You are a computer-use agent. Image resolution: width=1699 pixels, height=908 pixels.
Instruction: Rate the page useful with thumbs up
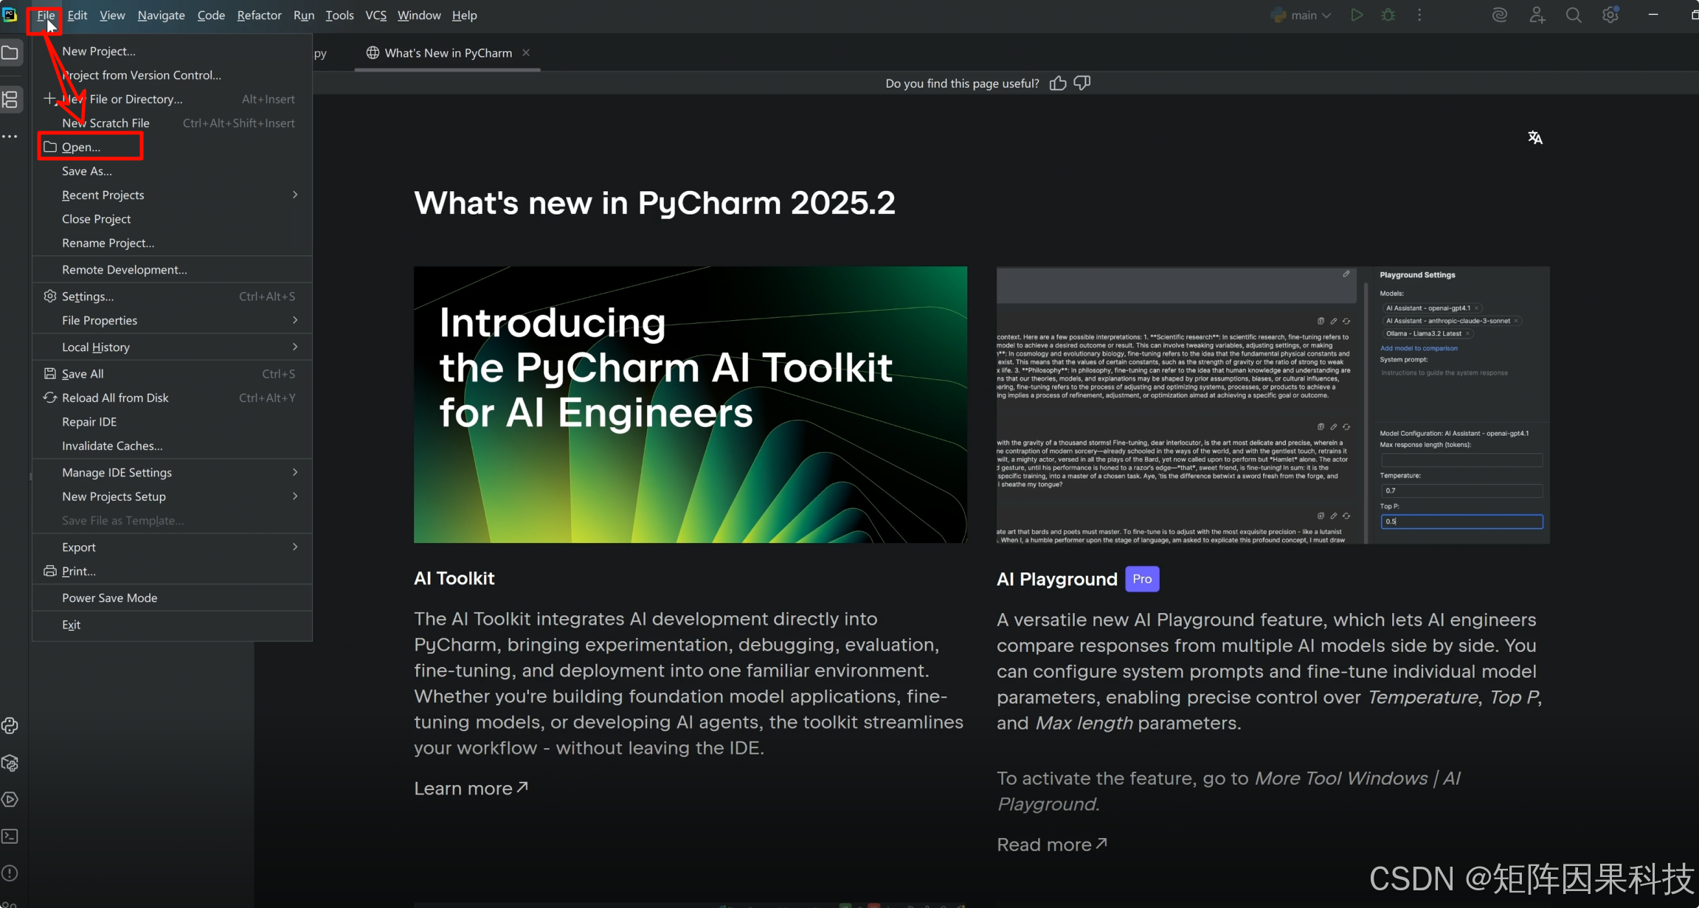point(1058,83)
